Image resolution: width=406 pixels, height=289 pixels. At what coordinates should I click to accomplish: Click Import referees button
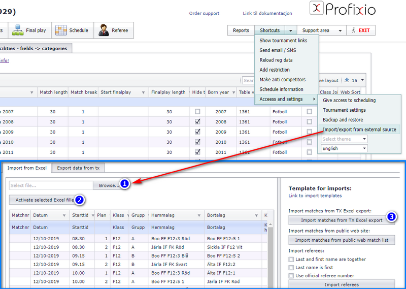point(342,284)
